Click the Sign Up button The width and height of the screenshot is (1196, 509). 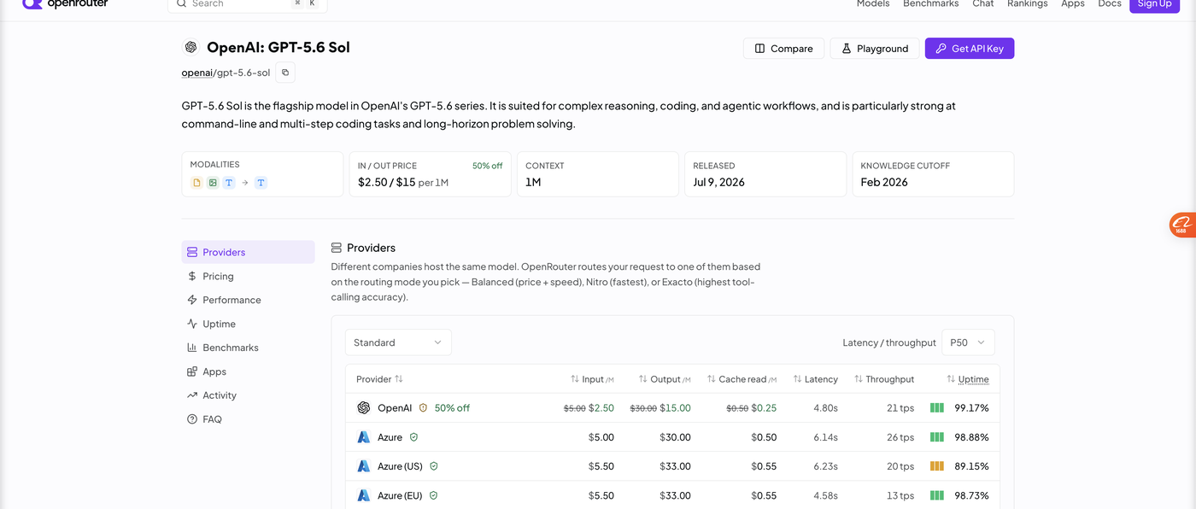click(x=1154, y=4)
